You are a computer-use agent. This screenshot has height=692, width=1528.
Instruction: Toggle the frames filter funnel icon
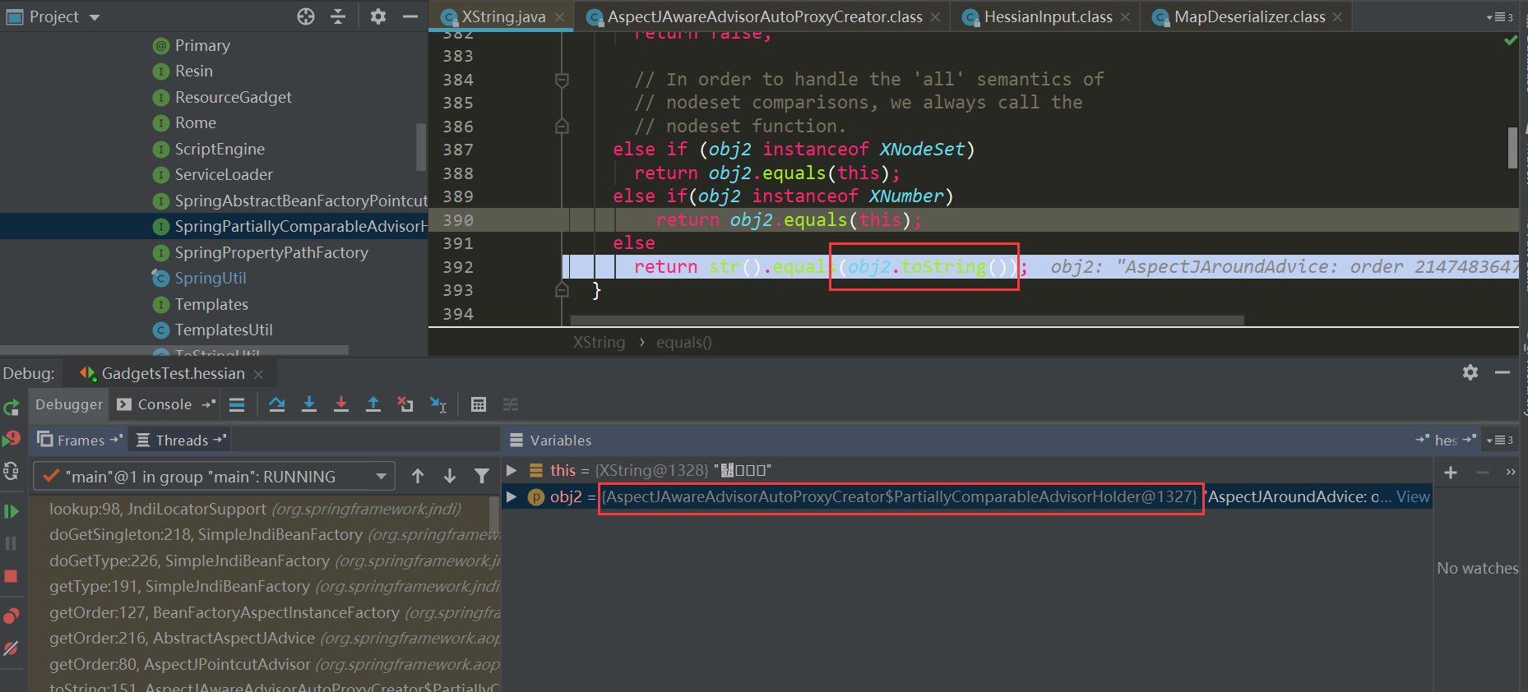482,476
